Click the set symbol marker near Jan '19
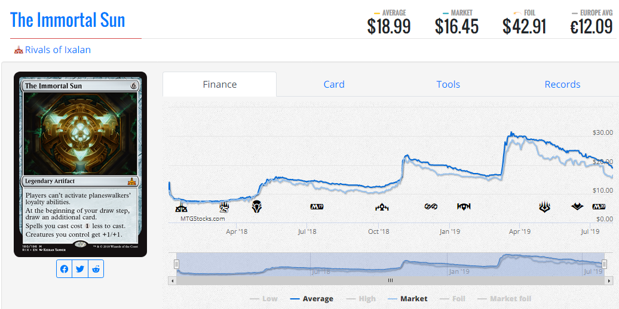The height and width of the screenshot is (309, 619). (x=464, y=206)
